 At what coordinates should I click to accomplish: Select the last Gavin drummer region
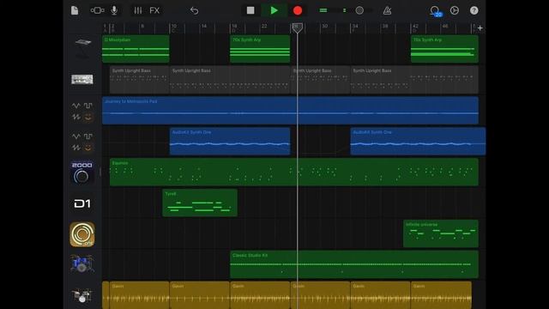pyautogui.click(x=441, y=295)
